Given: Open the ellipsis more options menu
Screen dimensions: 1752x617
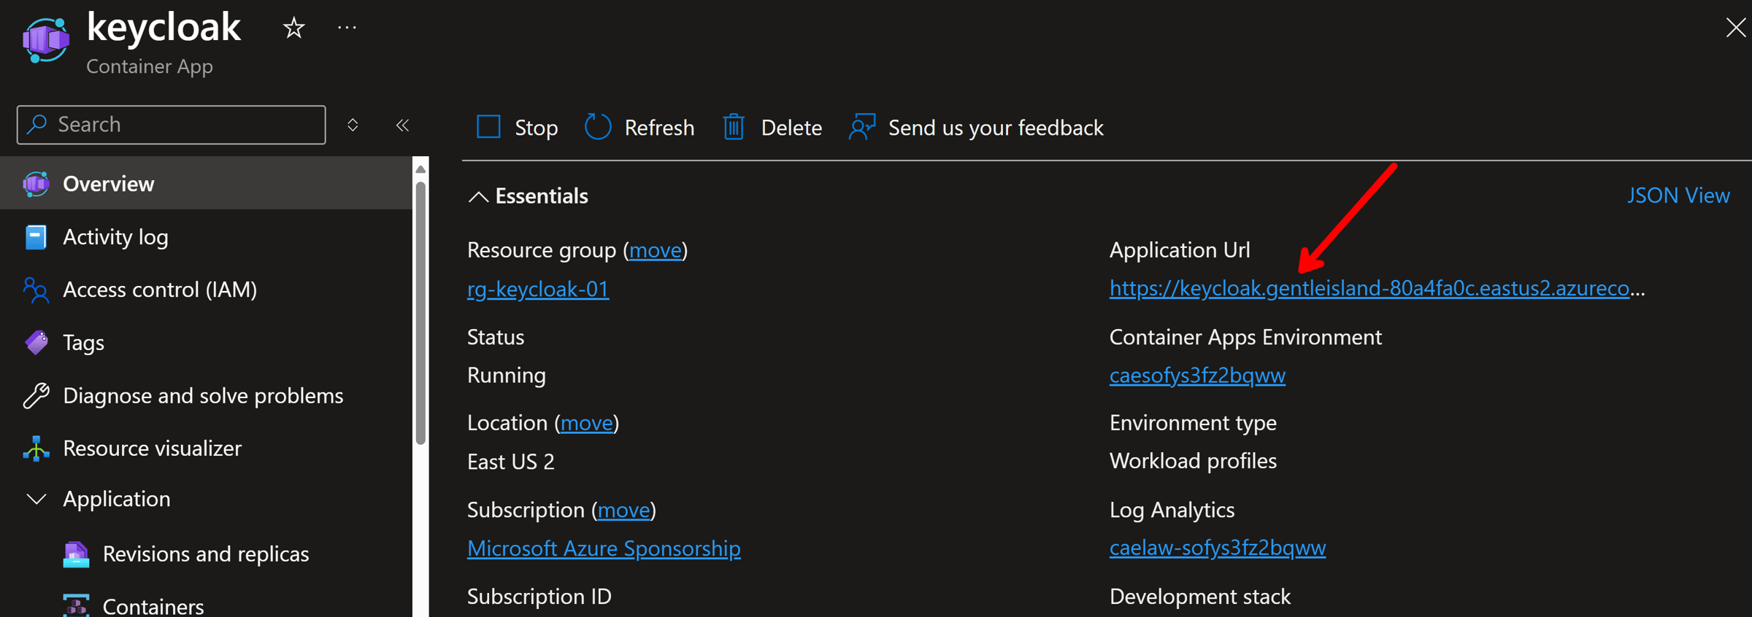Looking at the screenshot, I should point(347,28).
